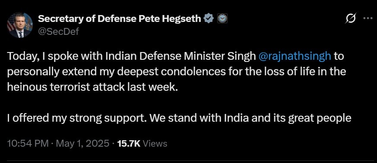Viewport: 377px width, 163px height.
Task: Click the words 'Pete Hegseth' in the header
Action: pos(173,18)
